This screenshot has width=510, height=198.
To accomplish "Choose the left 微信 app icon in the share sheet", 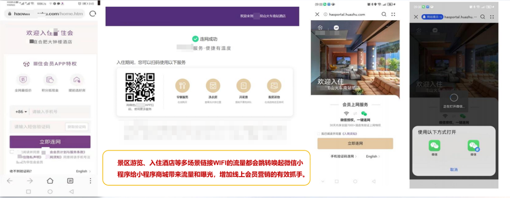I will (x=434, y=146).
